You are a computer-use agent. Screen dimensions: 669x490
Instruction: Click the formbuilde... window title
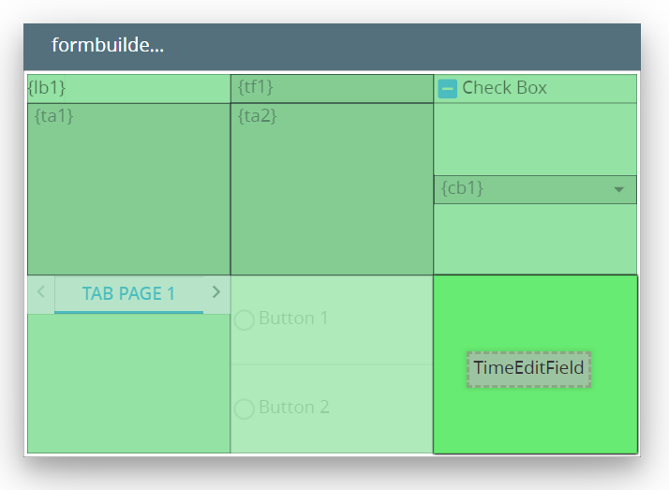coord(108,46)
